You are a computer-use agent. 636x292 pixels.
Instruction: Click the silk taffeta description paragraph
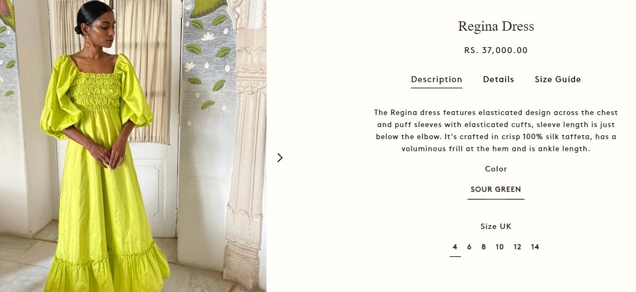(496, 130)
